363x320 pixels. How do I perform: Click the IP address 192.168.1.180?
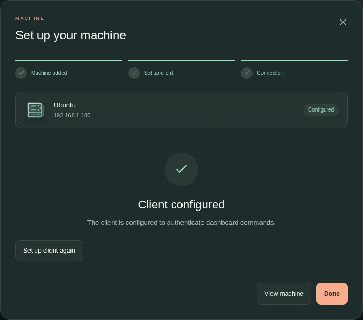tap(72, 115)
